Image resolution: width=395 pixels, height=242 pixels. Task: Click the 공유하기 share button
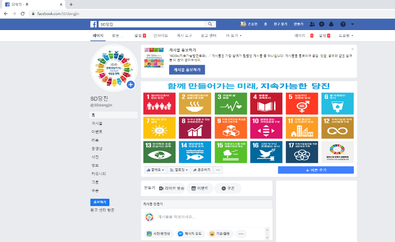point(201,170)
